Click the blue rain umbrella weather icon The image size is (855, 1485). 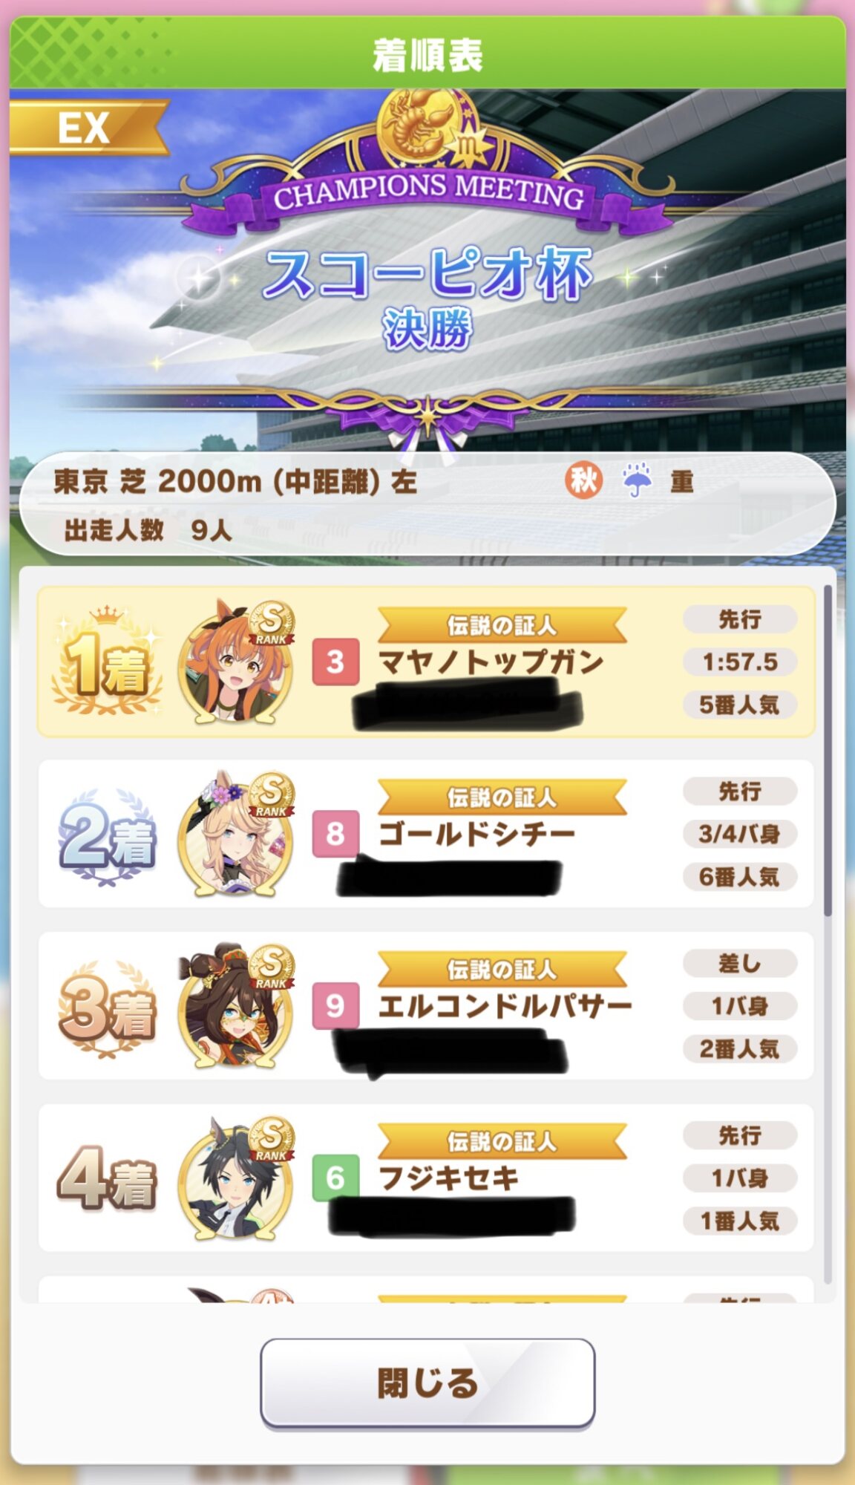(x=637, y=480)
